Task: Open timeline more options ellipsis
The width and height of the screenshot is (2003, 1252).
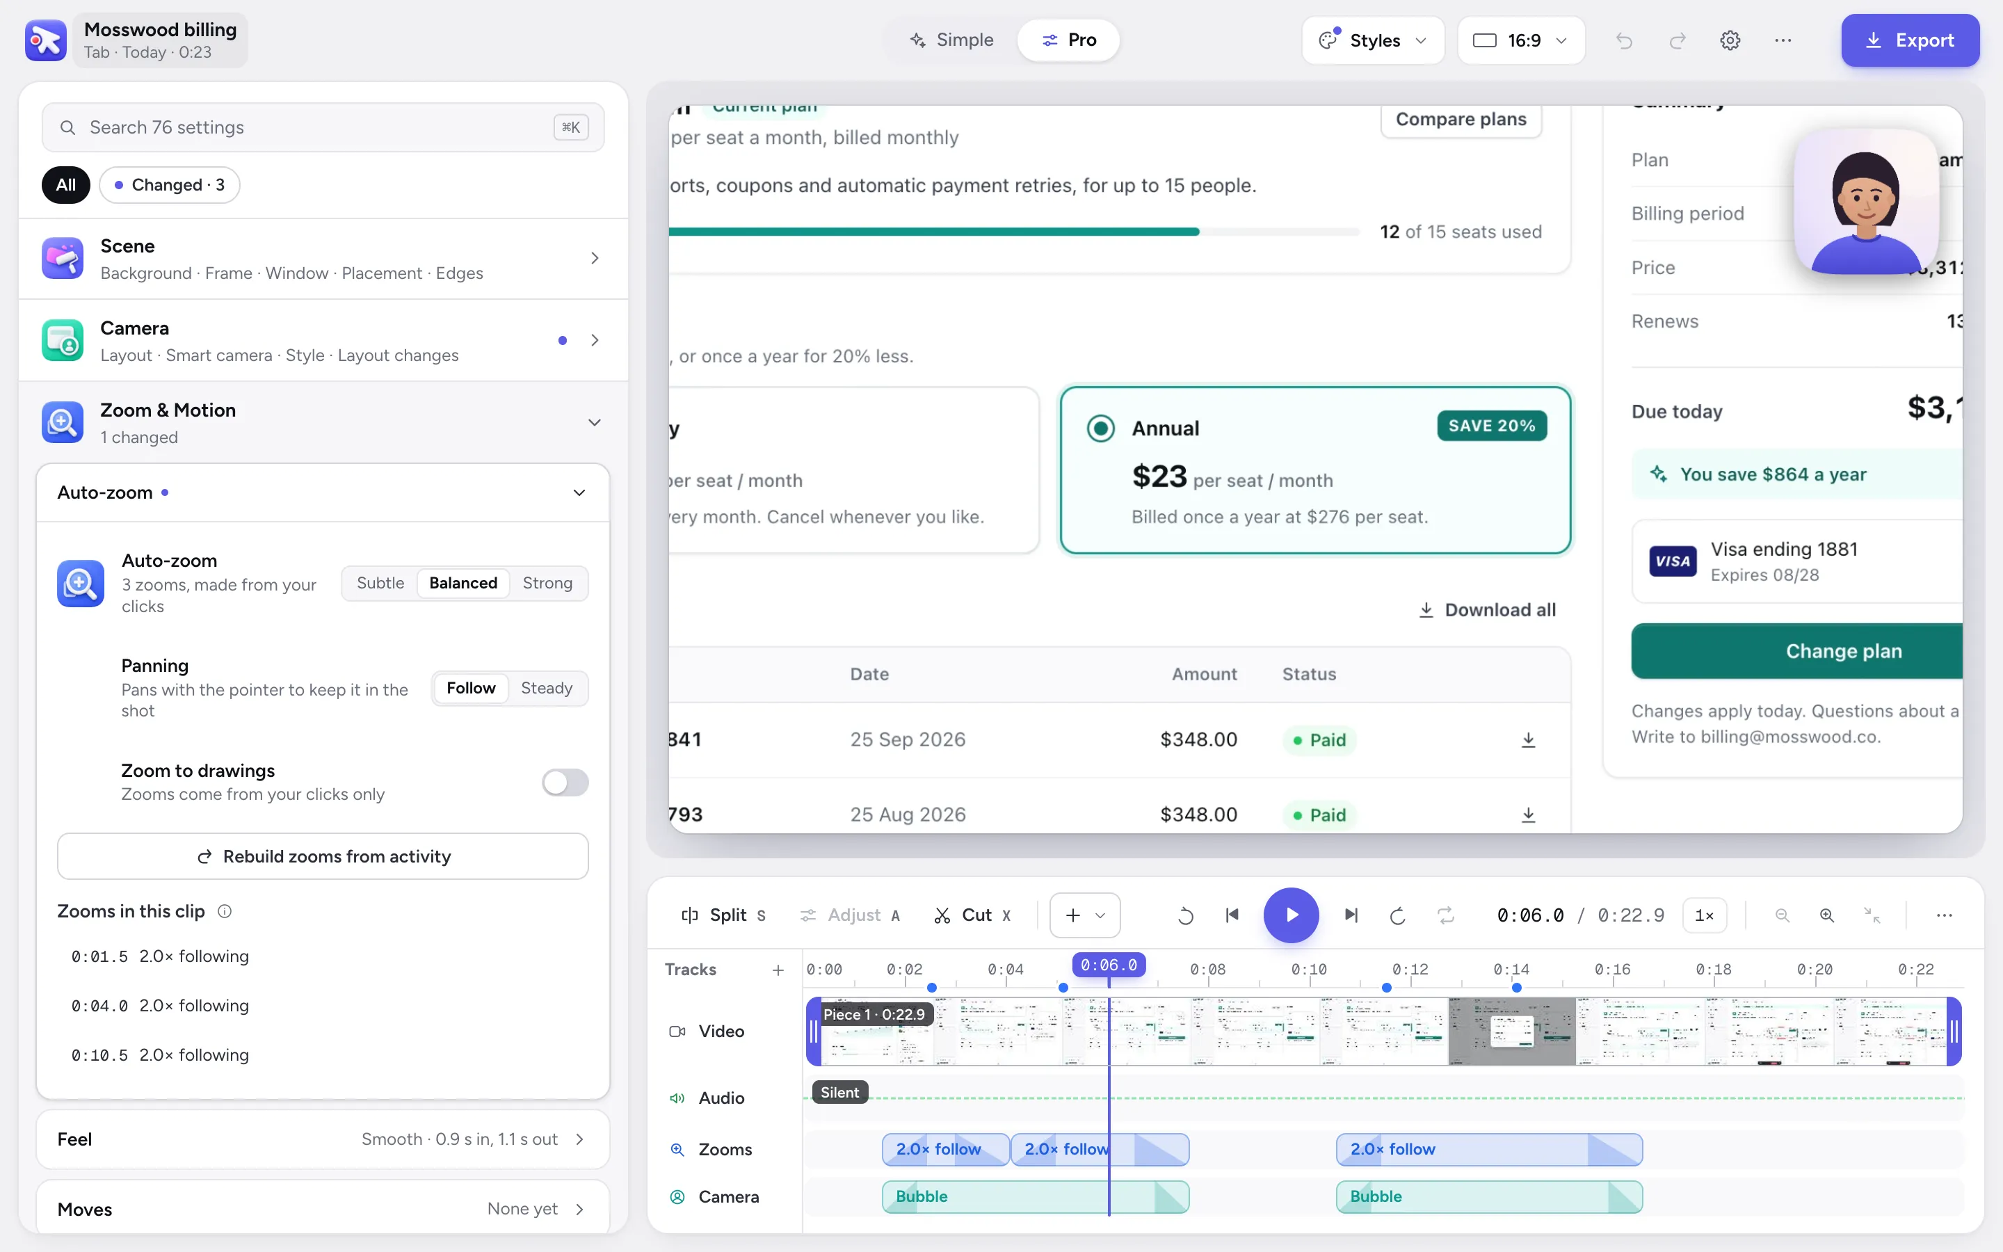Action: (x=1945, y=915)
